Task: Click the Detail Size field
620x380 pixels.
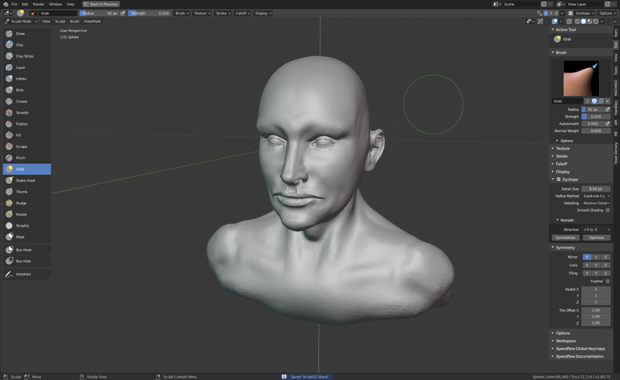Action: point(595,189)
